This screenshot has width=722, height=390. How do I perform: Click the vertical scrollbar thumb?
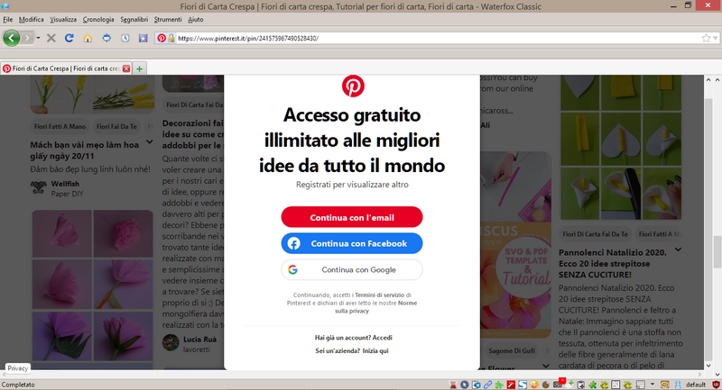[x=717, y=251]
